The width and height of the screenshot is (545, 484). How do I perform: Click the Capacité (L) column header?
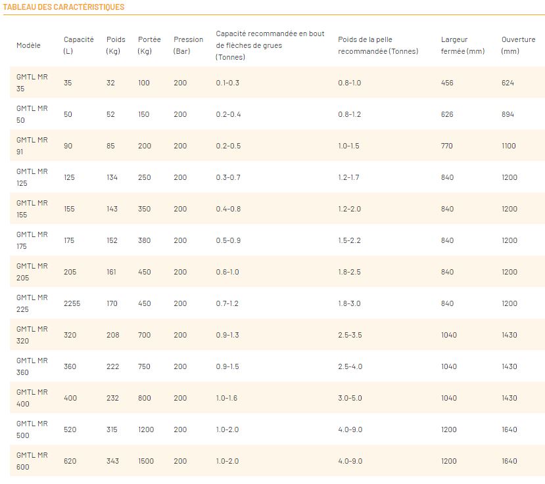coord(78,45)
